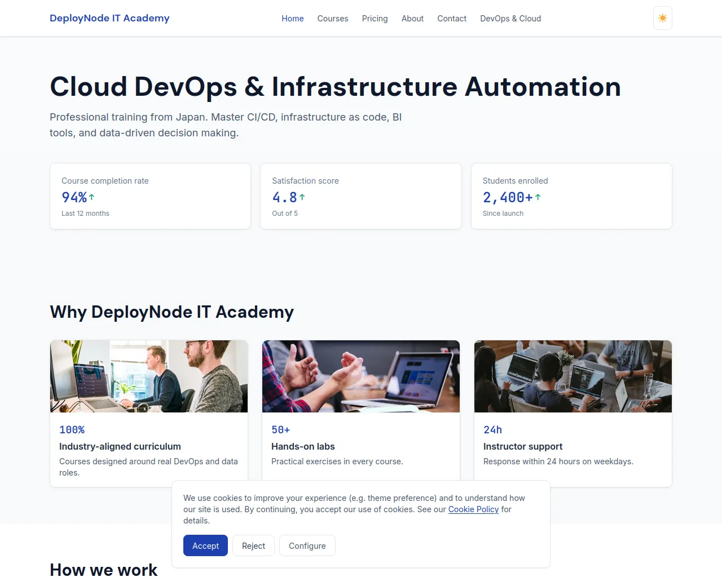
Task: Open the Pricing nav item
Action: pos(375,19)
